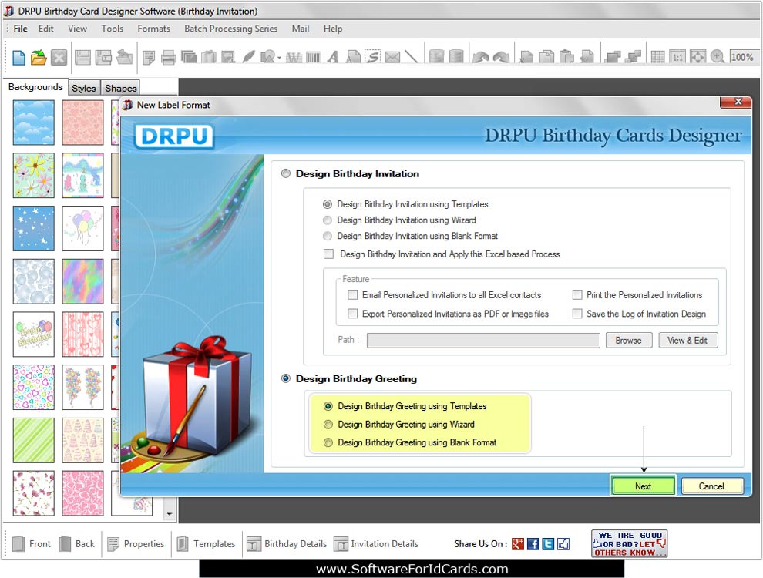
Task: Select Design Birthday Invitation using Wizard
Action: 328,220
